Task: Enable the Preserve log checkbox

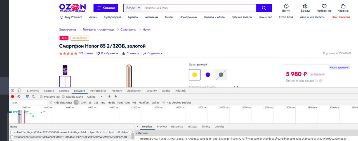Action: tap(41, 97)
